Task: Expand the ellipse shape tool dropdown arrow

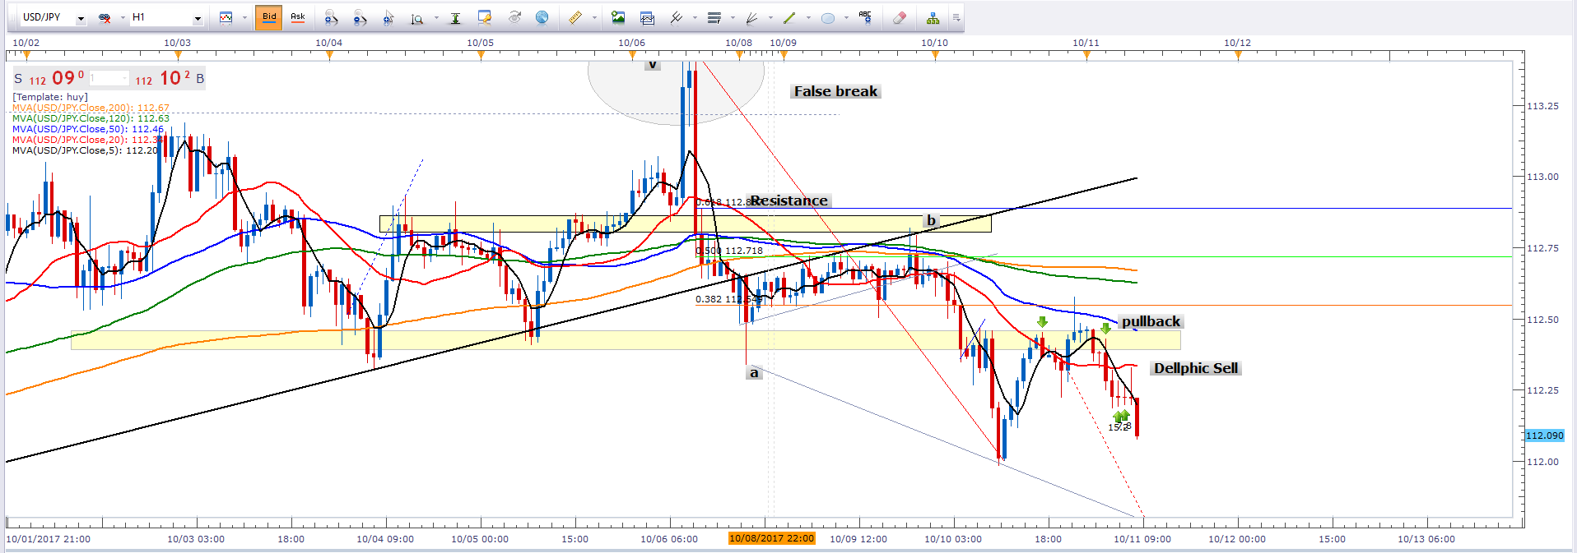Action: coord(846,18)
